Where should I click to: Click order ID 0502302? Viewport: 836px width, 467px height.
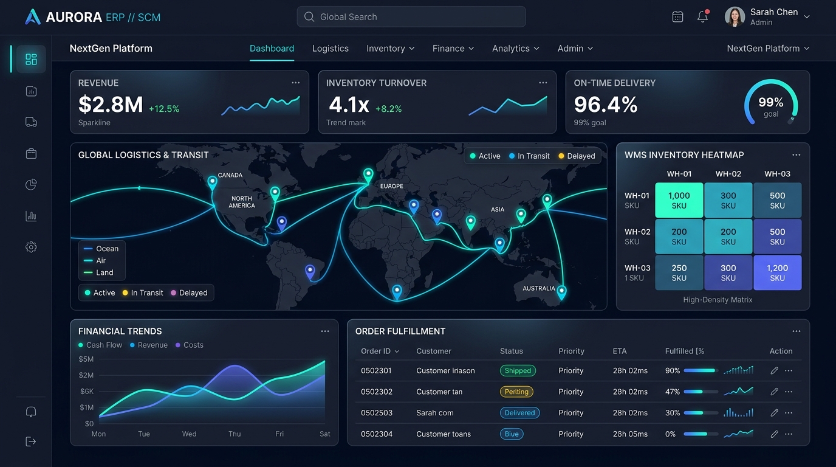[x=377, y=392]
